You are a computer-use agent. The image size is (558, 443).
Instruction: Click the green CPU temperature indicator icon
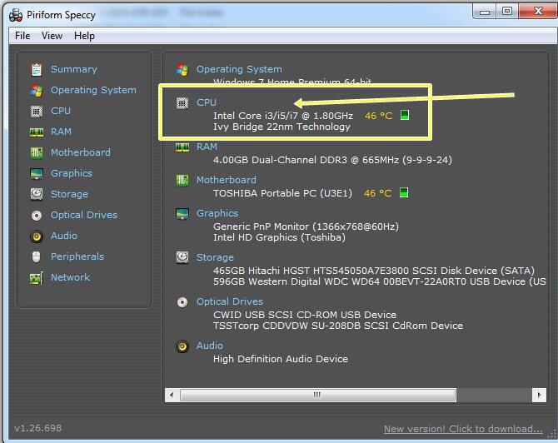(x=405, y=115)
